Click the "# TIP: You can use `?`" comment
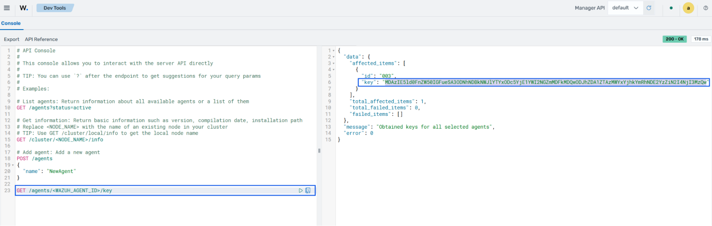Screen dimensions: 712x226 (x=139, y=76)
